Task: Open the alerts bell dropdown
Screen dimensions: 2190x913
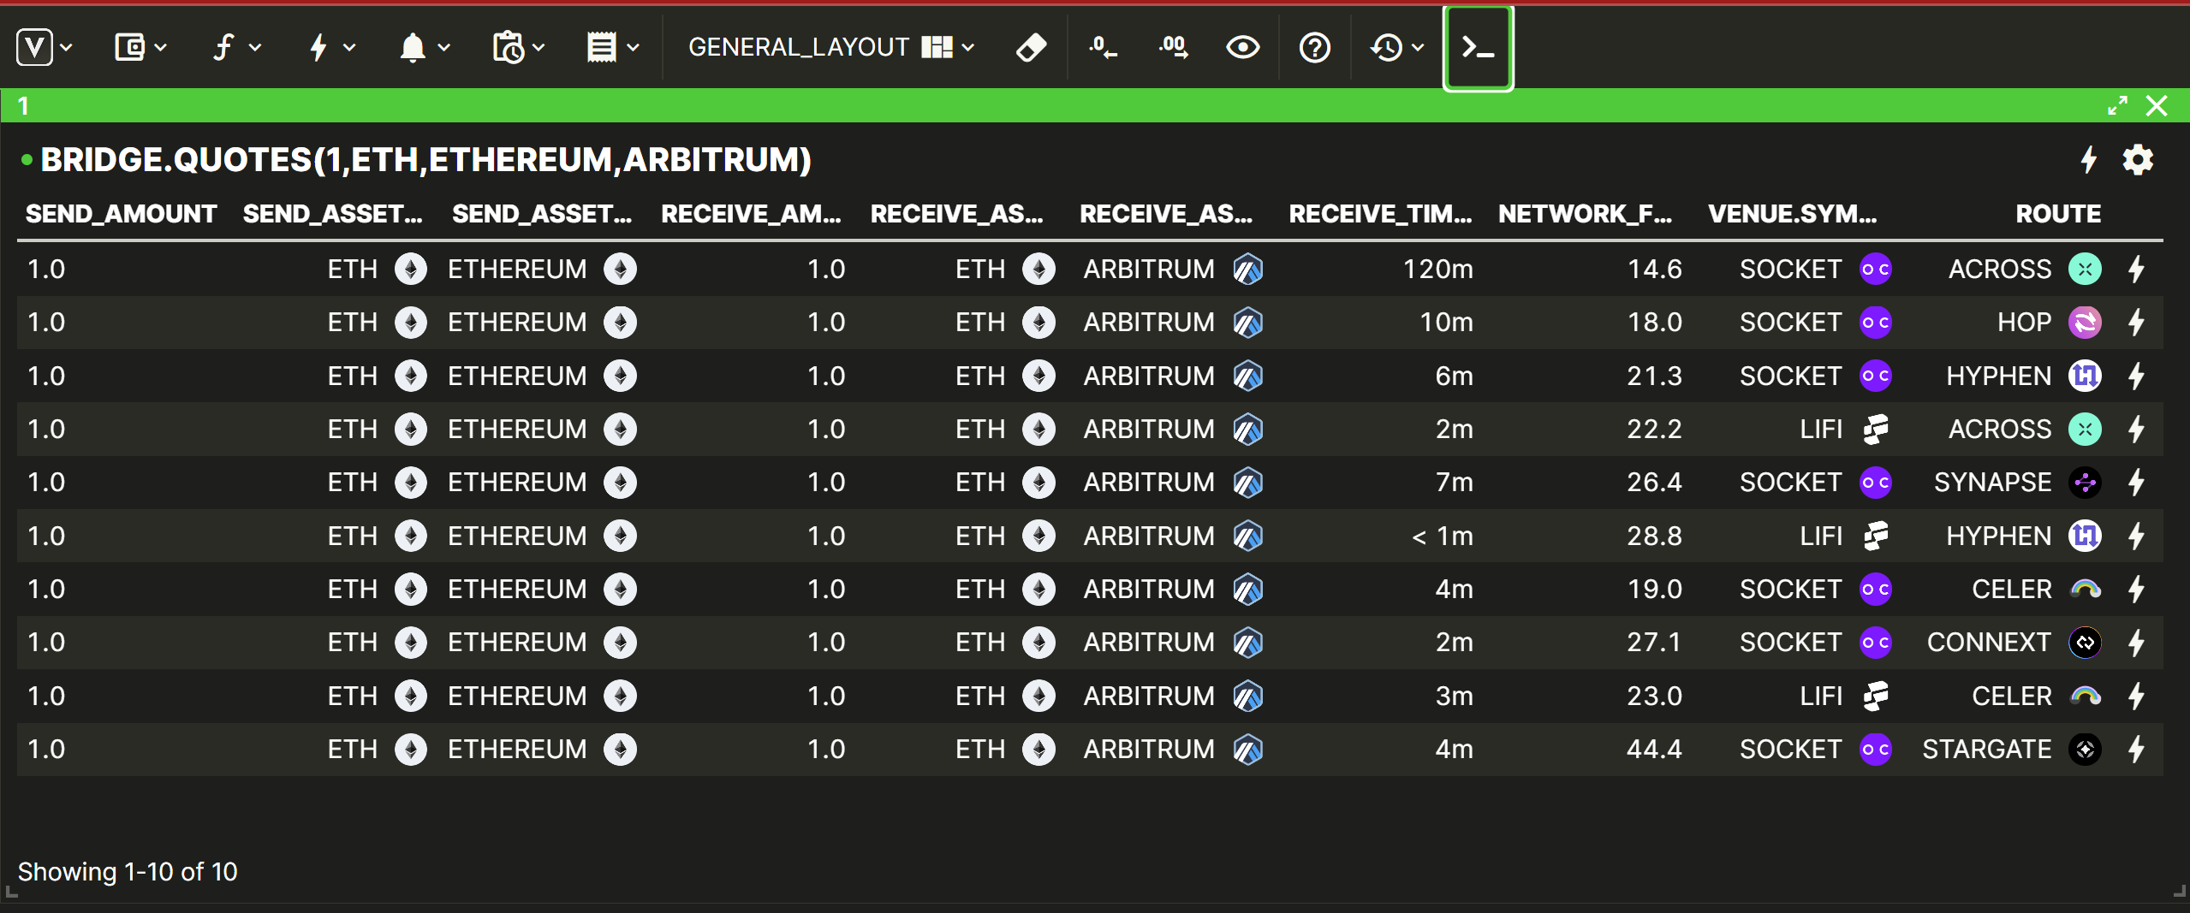Action: click(x=425, y=47)
